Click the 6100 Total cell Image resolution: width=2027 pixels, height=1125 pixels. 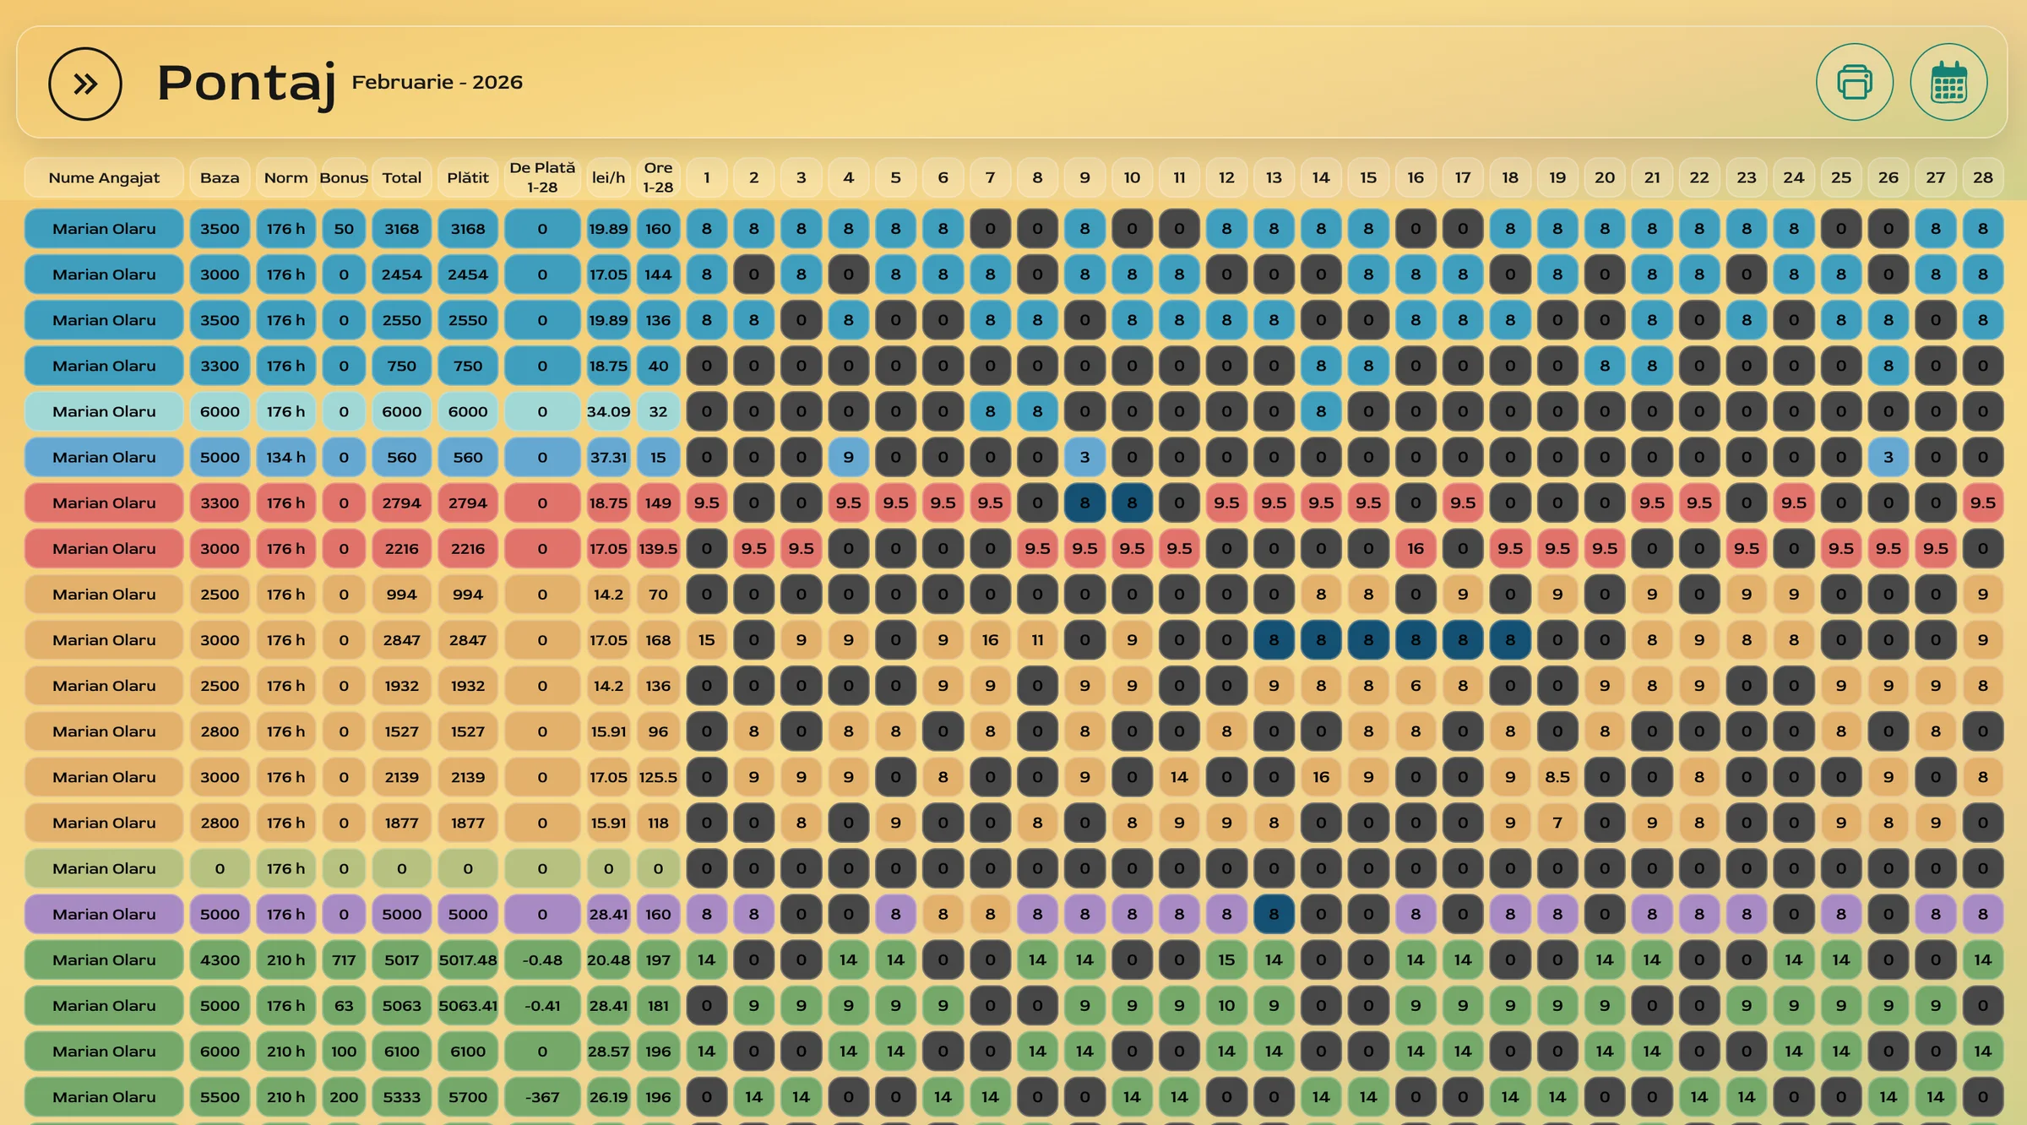(402, 1051)
